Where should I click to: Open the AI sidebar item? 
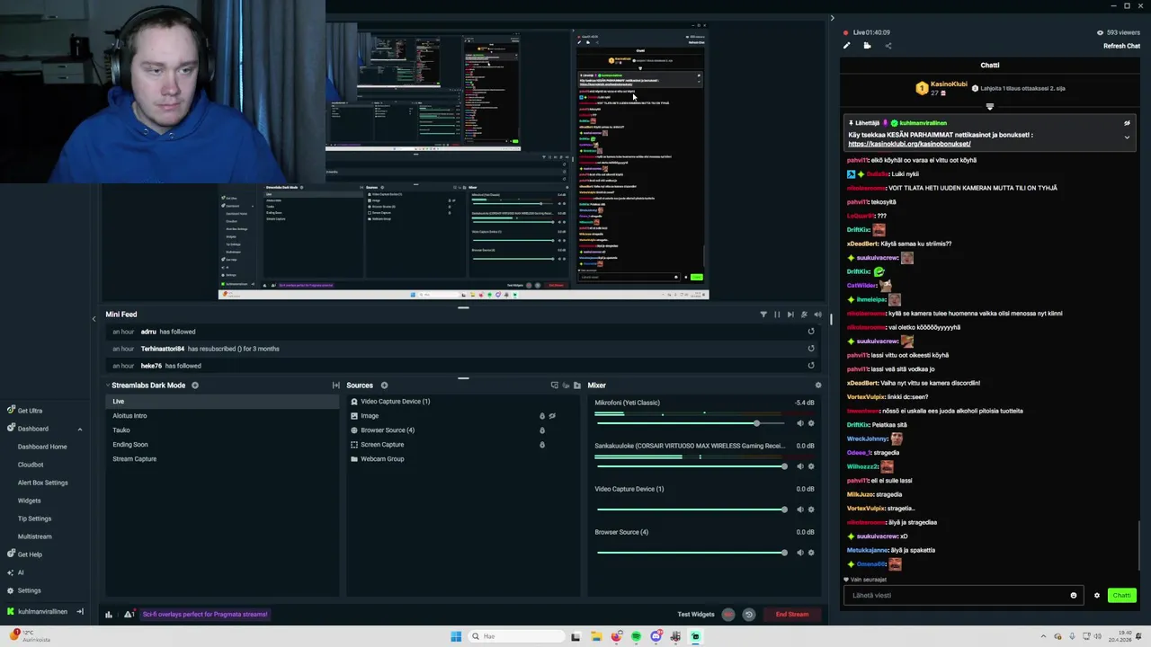(x=15, y=572)
